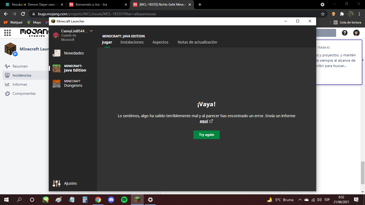365x205 pixels.
Task: Open the Chrome tab search dropdown
Action: point(323,5)
